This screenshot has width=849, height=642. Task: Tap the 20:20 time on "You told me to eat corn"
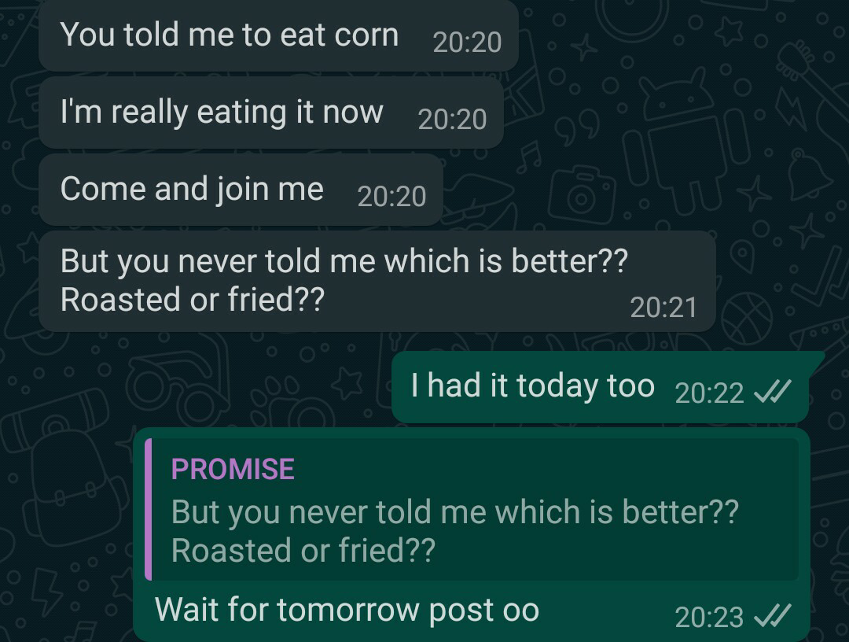click(467, 42)
